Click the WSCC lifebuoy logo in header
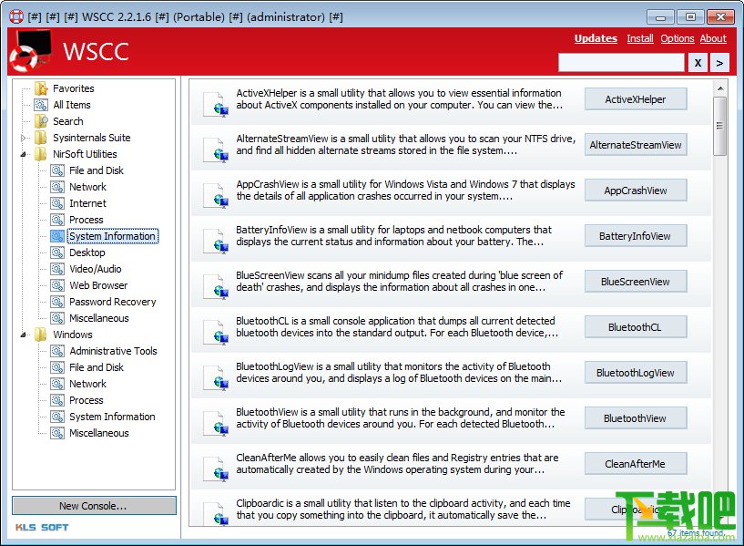Screen dimensions: 744x546 point(30,51)
